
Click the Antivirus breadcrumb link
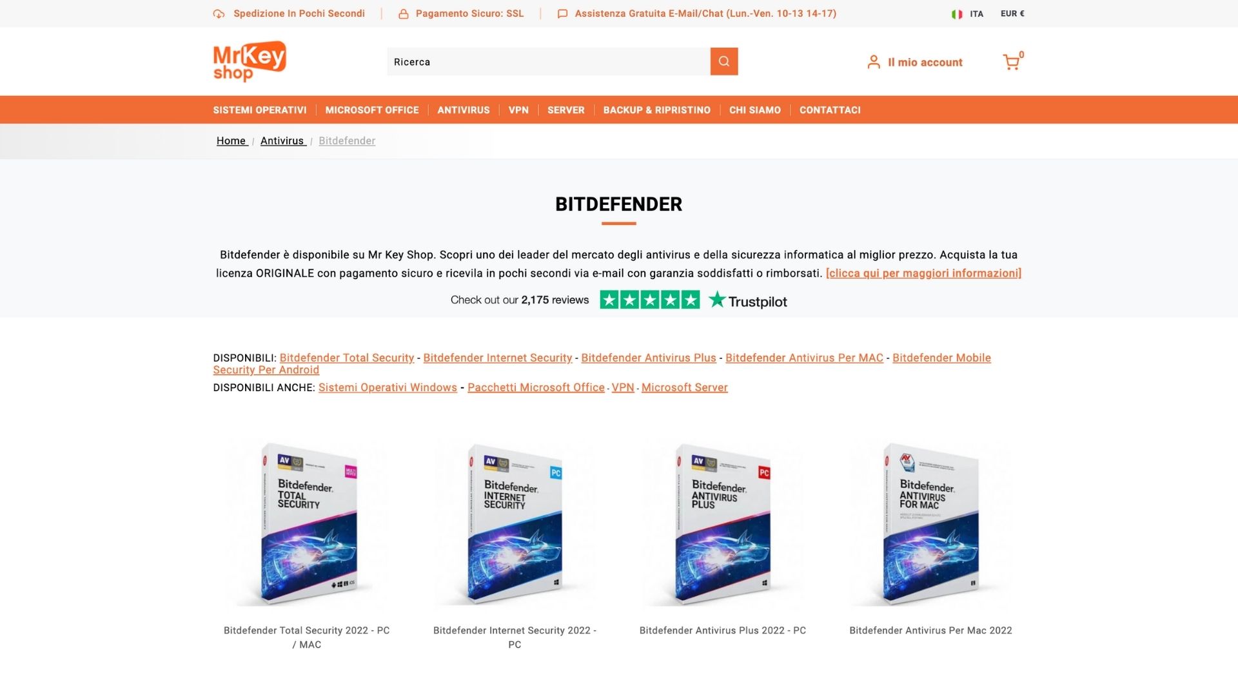pyautogui.click(x=282, y=140)
